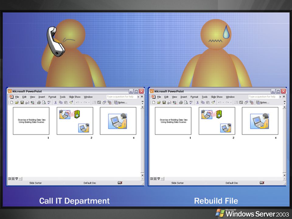
Task: Open Slide Show menu in left PowerPoint window
Action: coord(75,97)
